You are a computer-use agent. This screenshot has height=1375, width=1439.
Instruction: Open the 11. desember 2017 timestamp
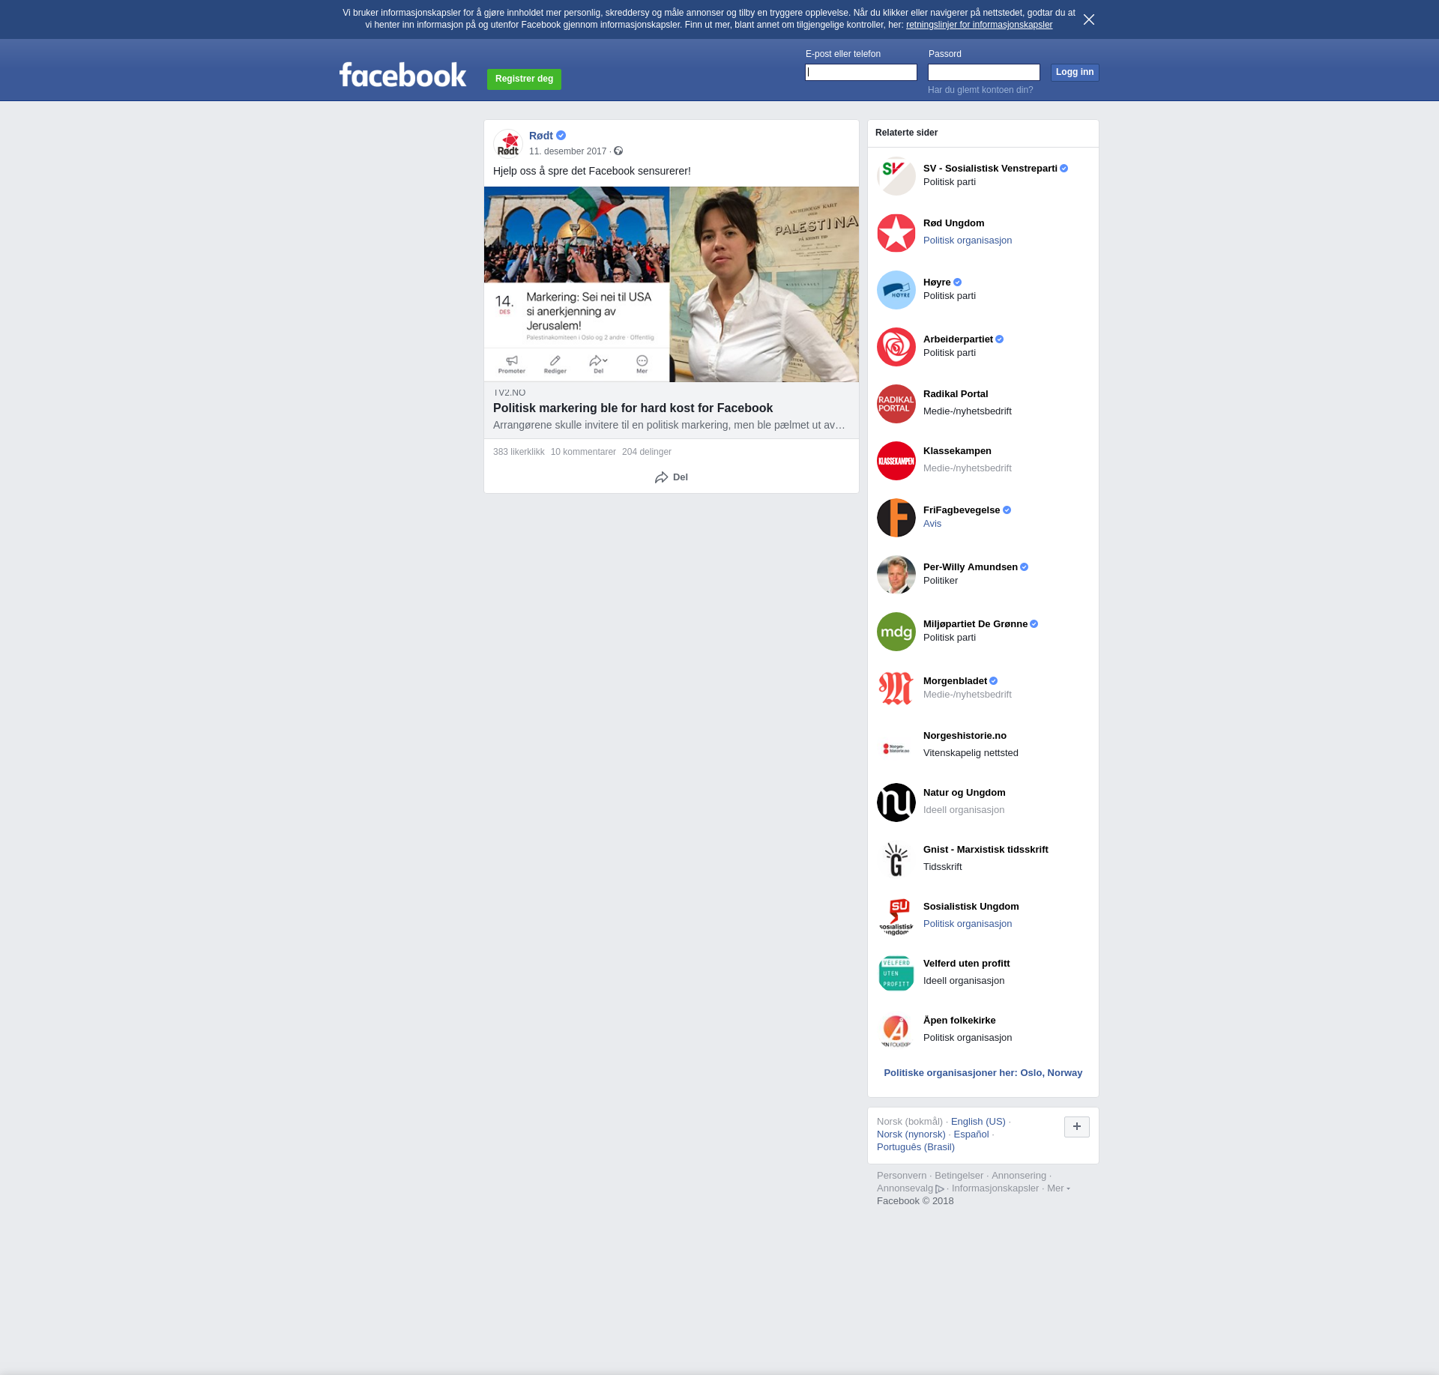point(567,151)
